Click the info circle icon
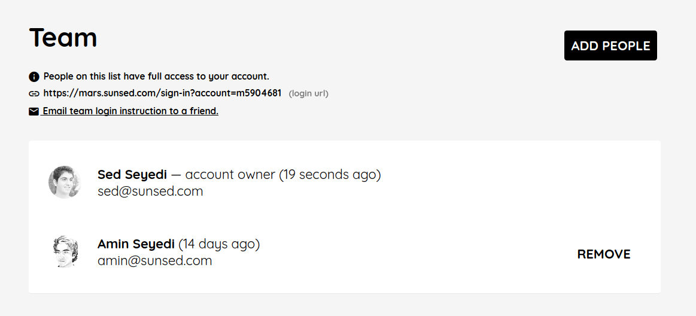 click(34, 77)
